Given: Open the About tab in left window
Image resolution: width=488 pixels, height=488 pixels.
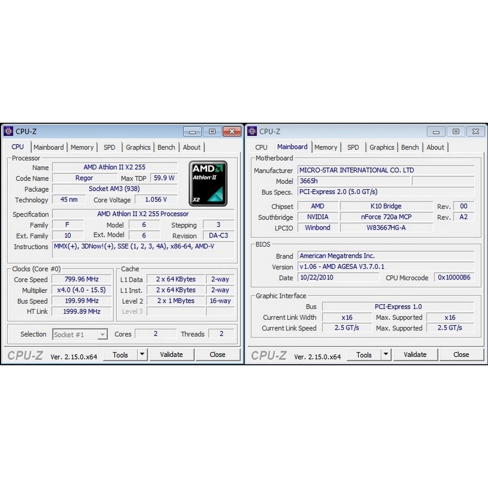Looking at the screenshot, I should click(192, 147).
